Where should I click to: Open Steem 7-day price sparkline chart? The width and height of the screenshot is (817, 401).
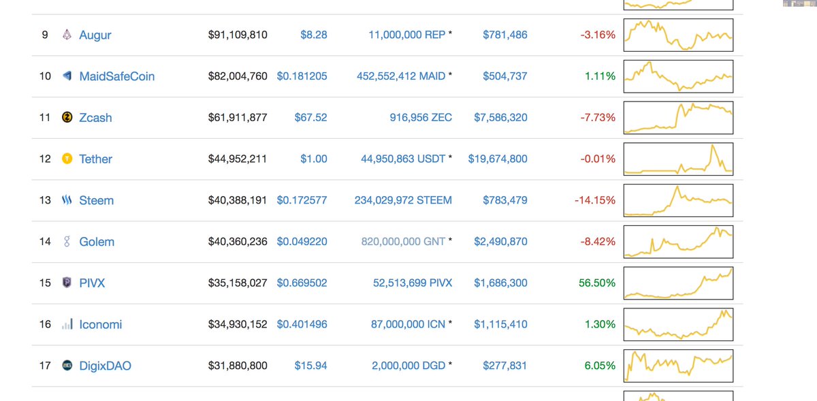click(679, 200)
